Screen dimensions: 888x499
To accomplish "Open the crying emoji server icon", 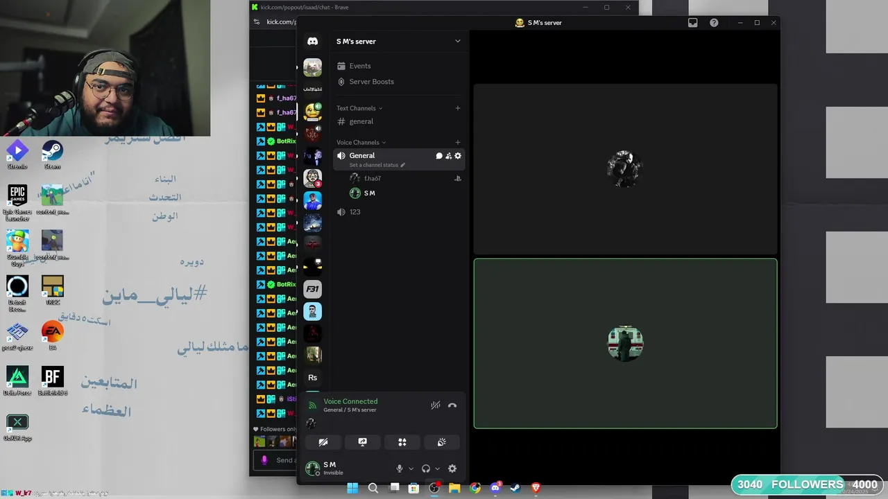I will tap(312, 111).
